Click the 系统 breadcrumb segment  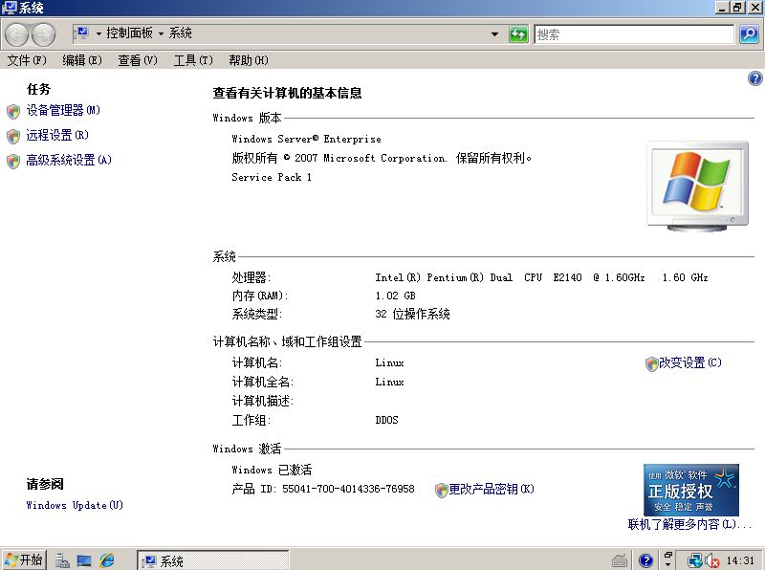pyautogui.click(x=180, y=33)
